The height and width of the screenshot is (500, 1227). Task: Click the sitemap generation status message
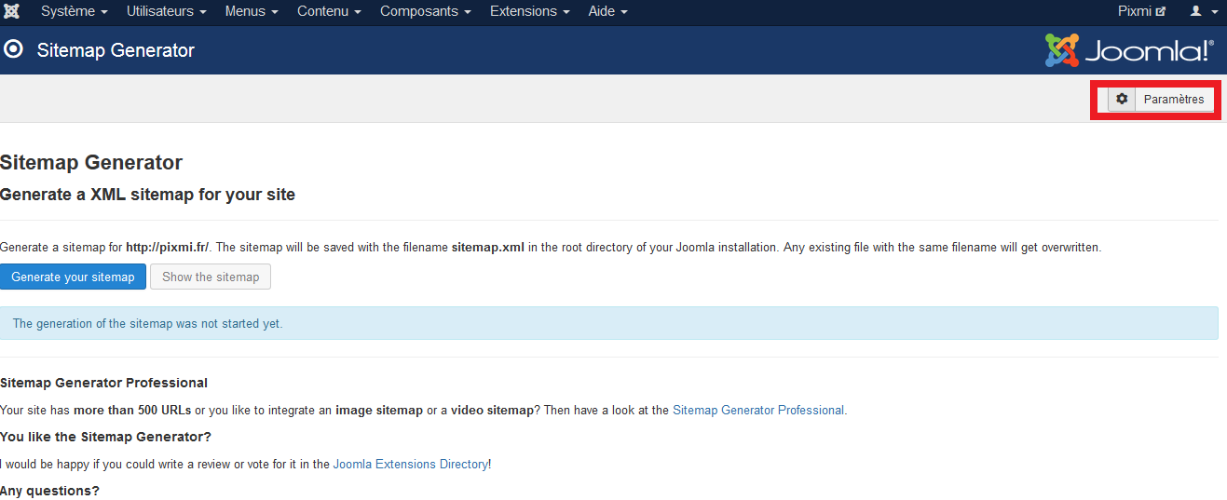(147, 324)
